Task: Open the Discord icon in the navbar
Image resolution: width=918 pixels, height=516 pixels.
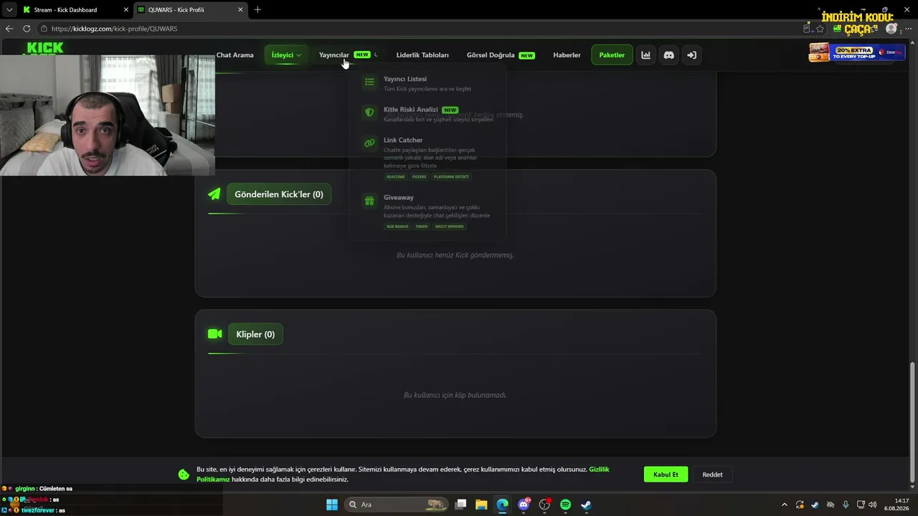Action: click(x=669, y=55)
